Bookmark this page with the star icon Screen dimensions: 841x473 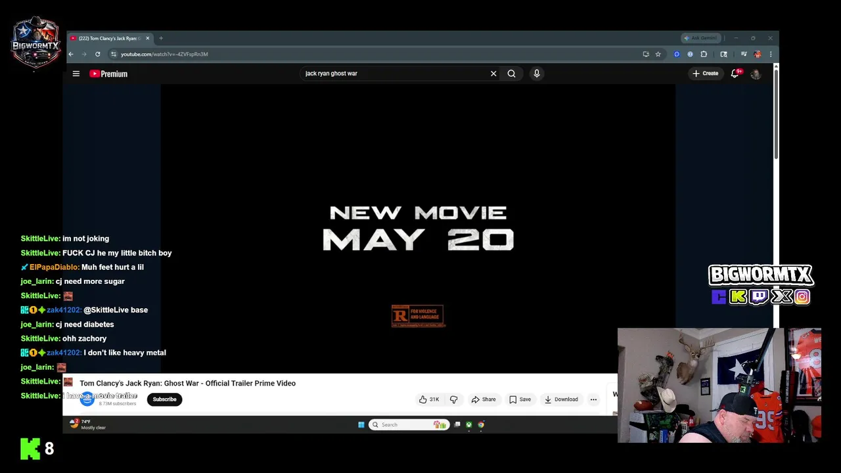tap(658, 54)
